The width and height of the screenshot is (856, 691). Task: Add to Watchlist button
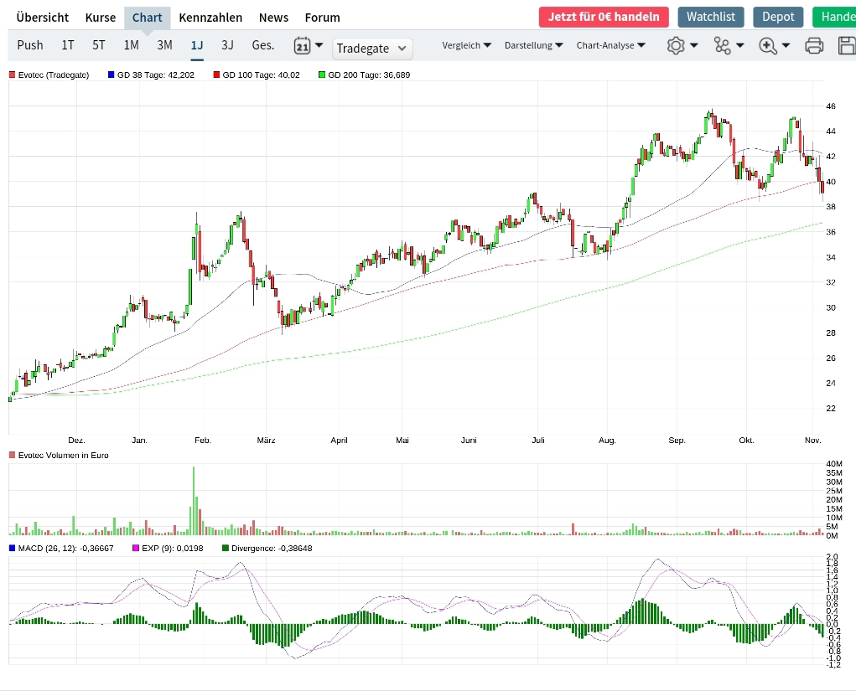[x=711, y=17]
